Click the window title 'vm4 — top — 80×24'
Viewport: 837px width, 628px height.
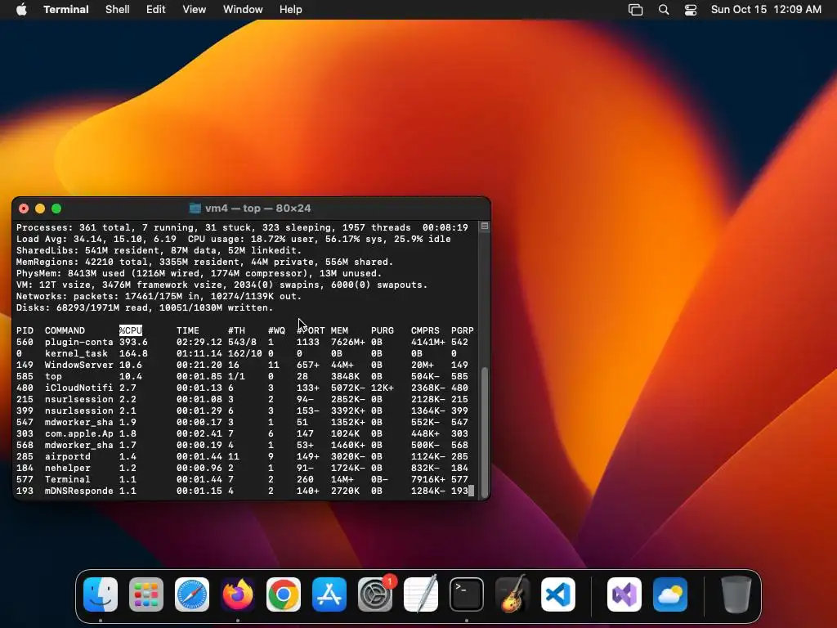tap(257, 209)
